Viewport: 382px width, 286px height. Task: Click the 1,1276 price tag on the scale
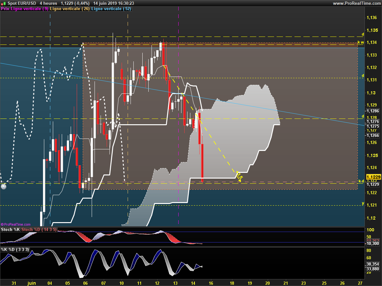[373, 121]
